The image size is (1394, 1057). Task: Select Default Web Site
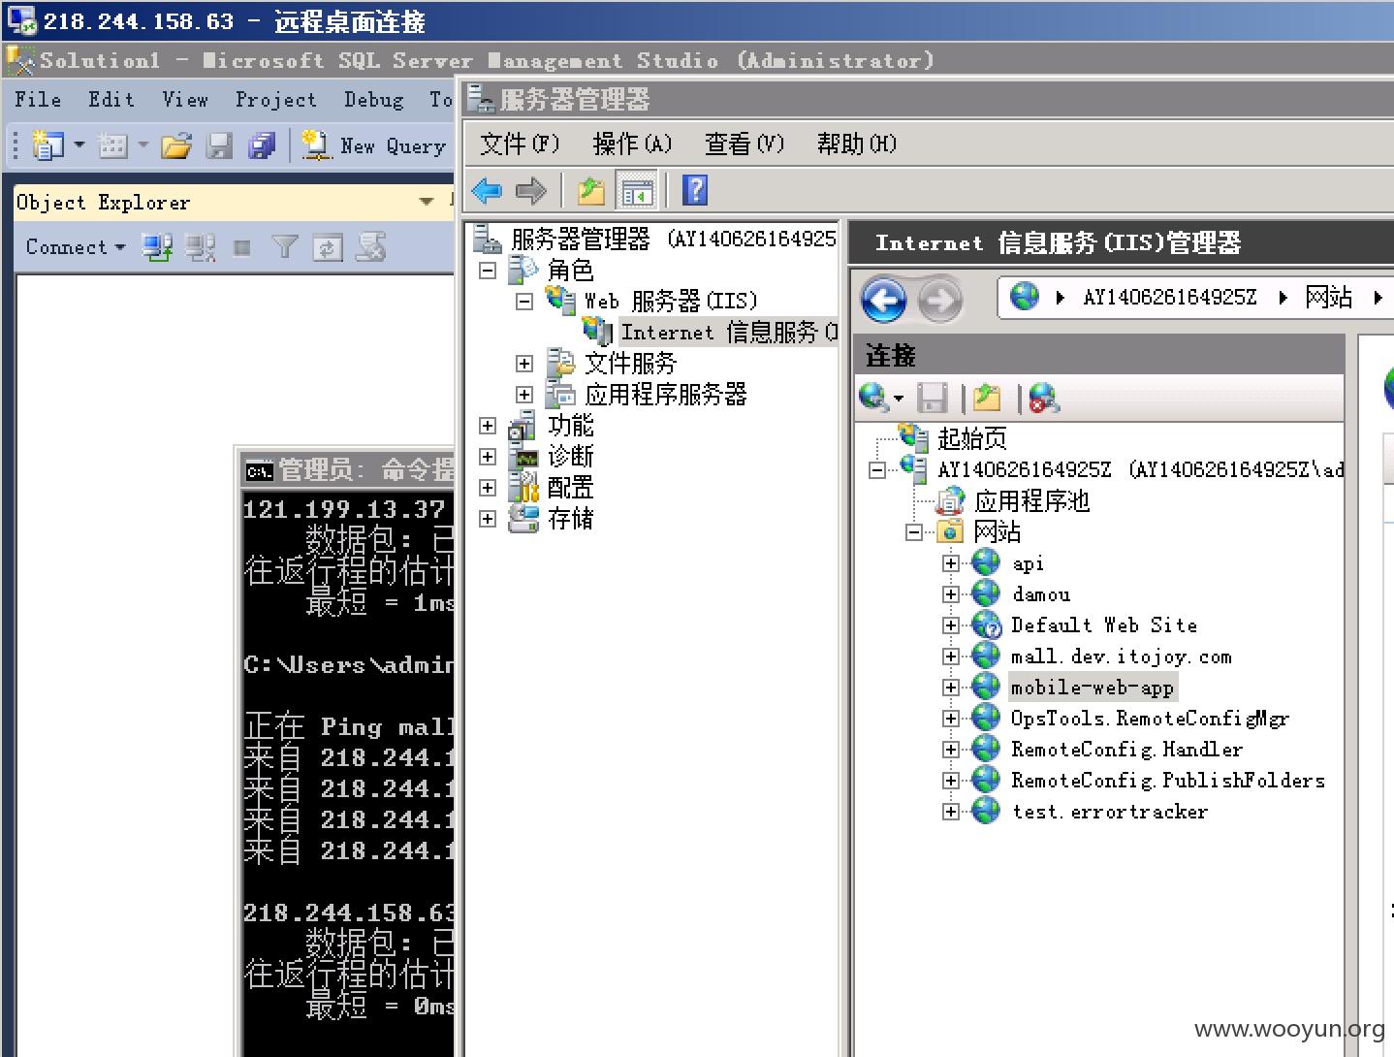click(1104, 625)
